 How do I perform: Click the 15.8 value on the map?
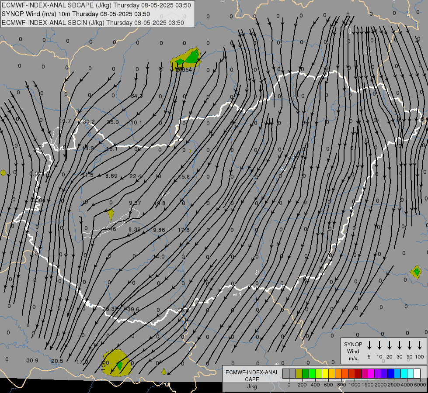[184, 177]
